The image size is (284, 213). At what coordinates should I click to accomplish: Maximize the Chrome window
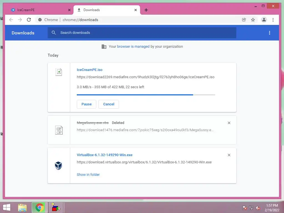[x=263, y=6]
